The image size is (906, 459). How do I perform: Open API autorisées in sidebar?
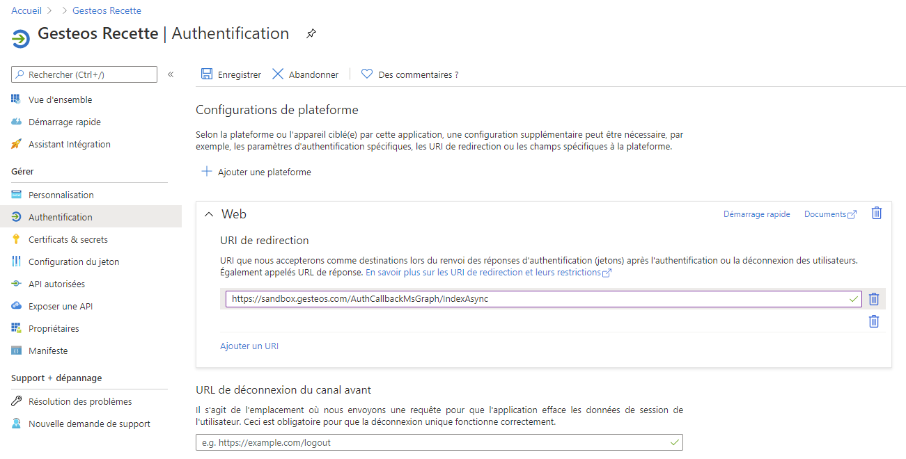point(56,284)
